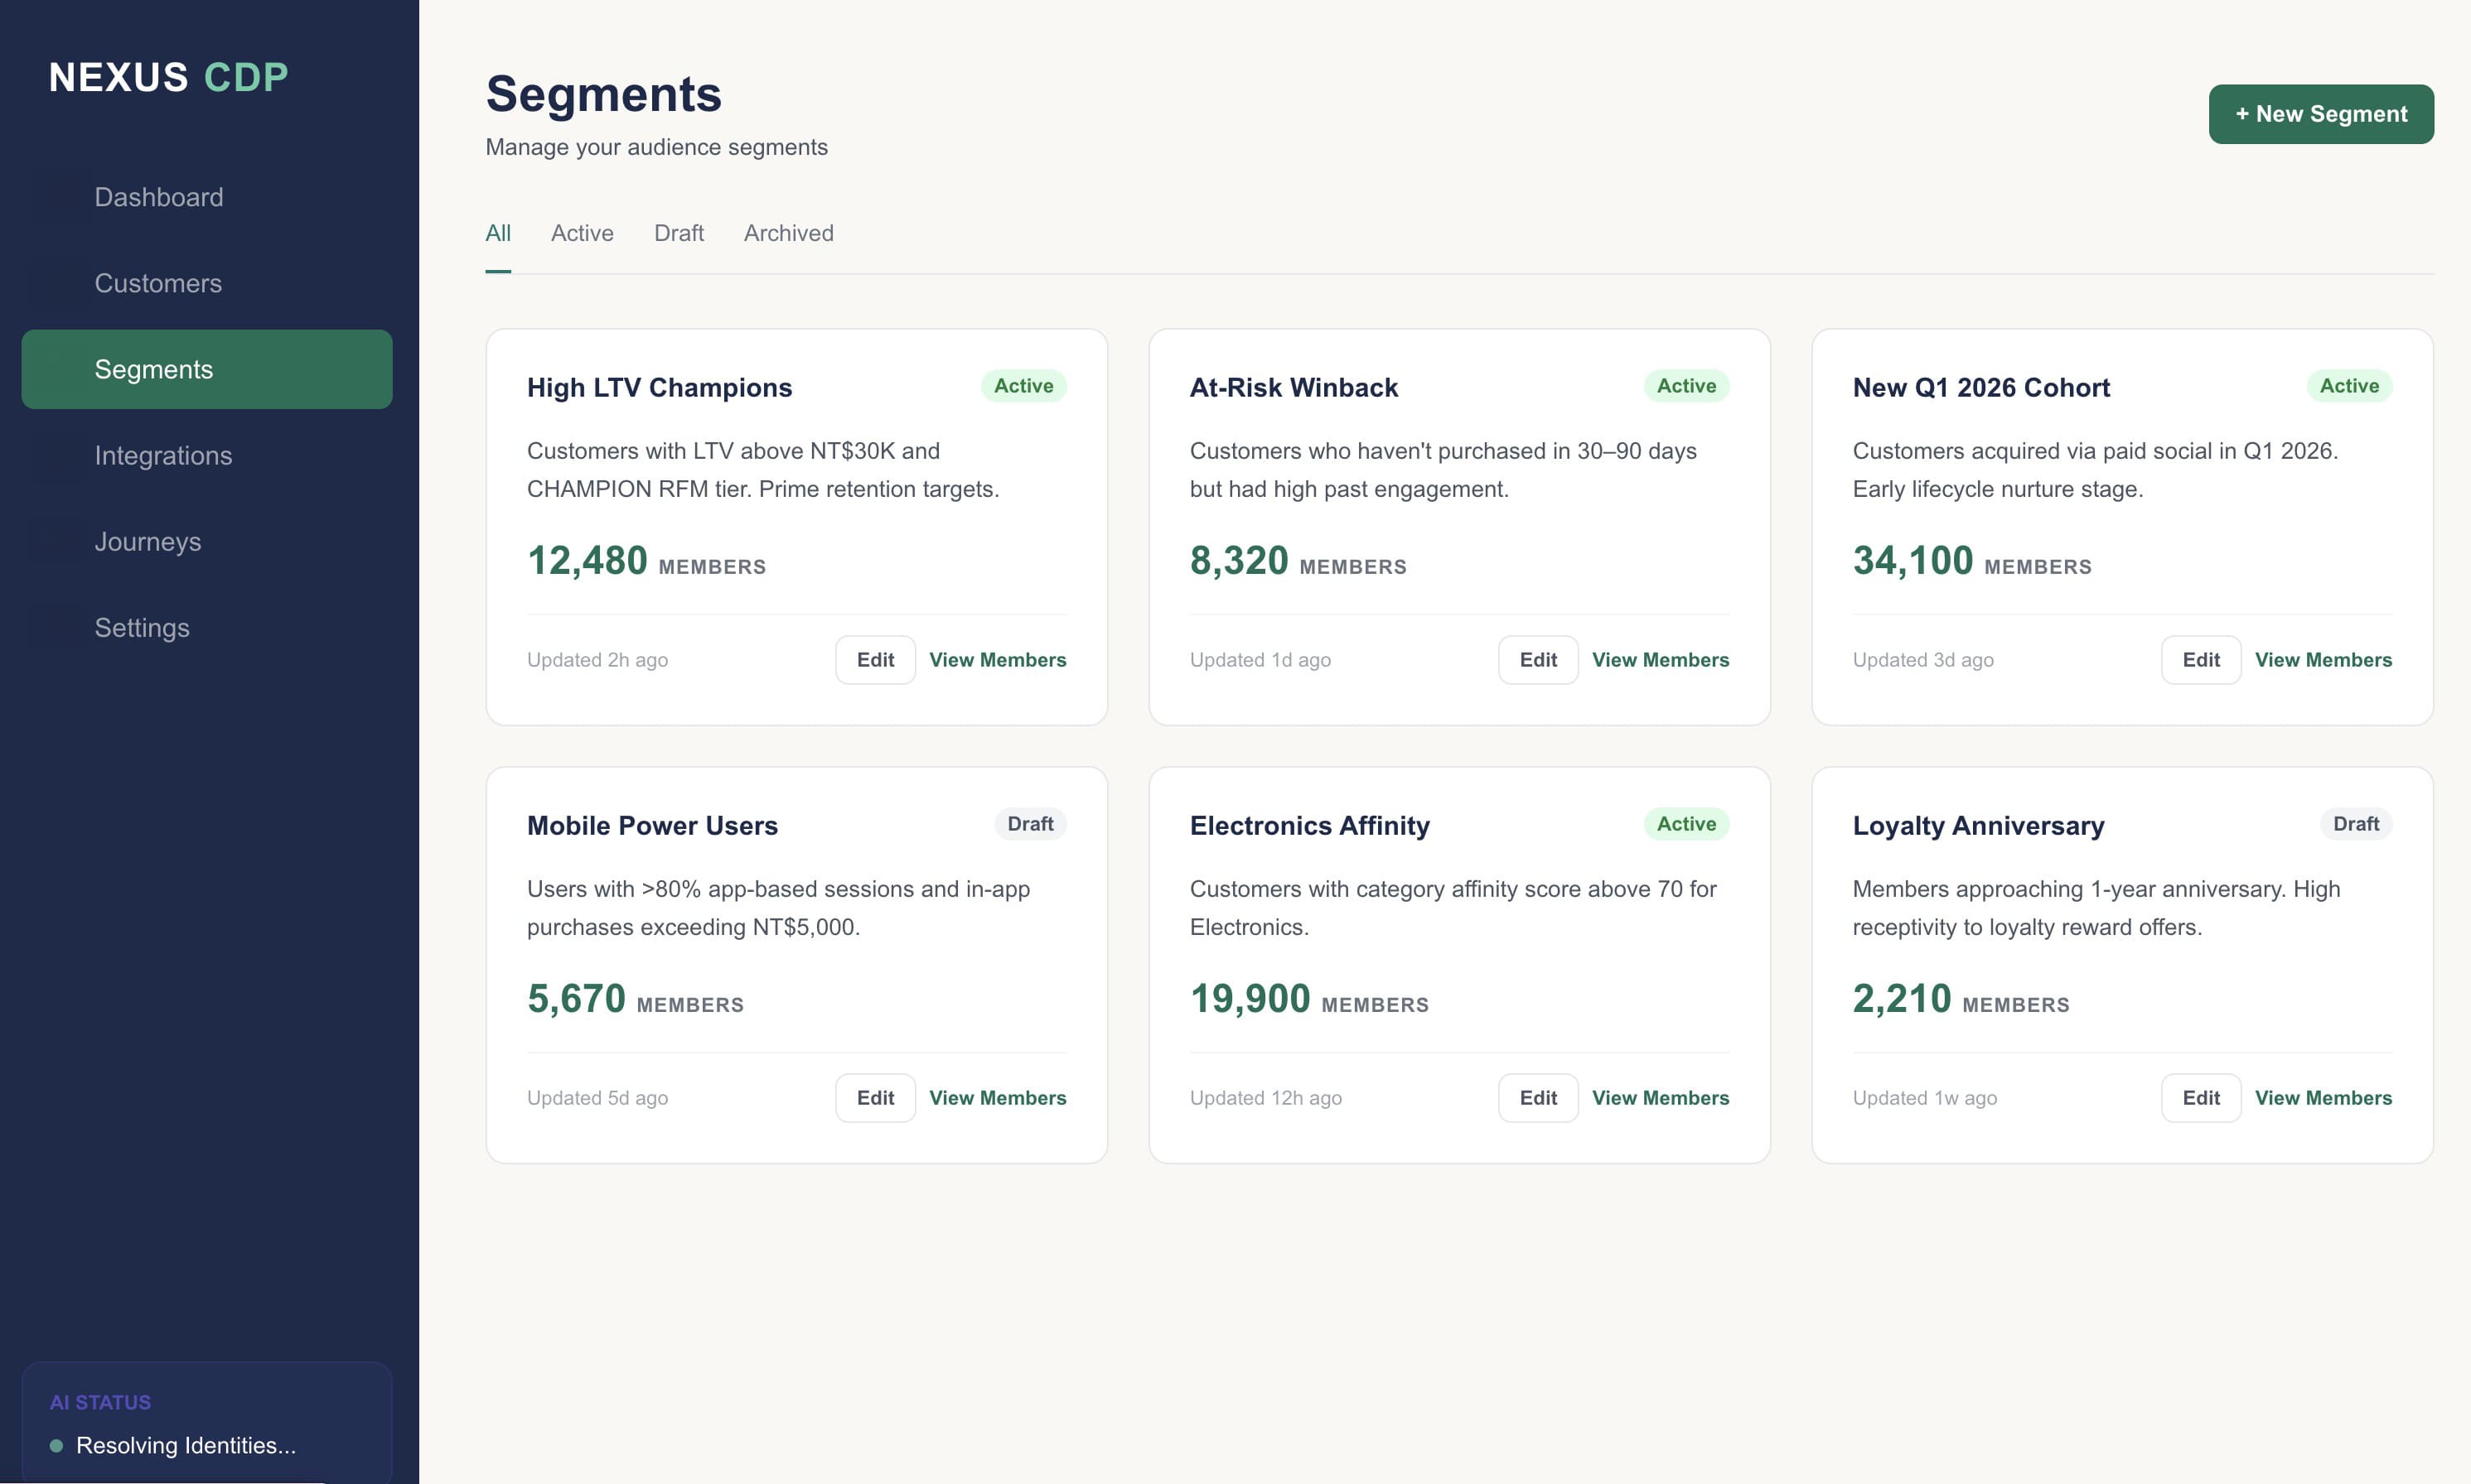The height and width of the screenshot is (1484, 2471).
Task: Edit the High LTV Champions segment
Action: (874, 660)
